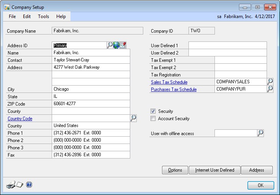Click the Tax Exempt 2 field
The height and width of the screenshot is (195, 280).
(x=241, y=67)
